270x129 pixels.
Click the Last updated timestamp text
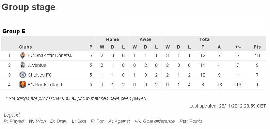click(228, 106)
